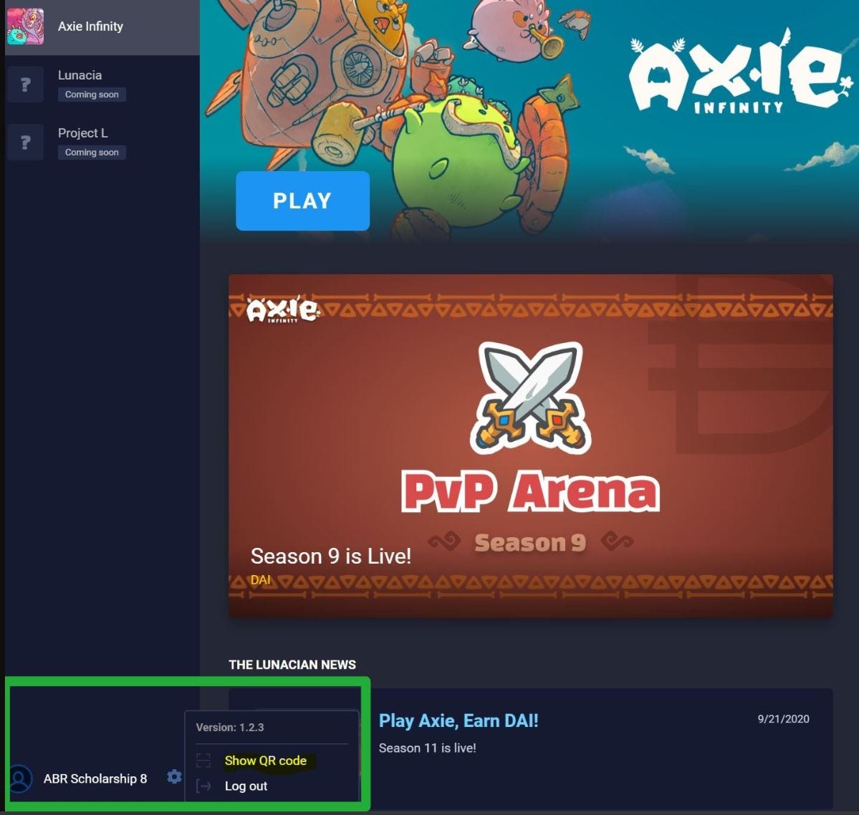Select the Project L game entry
The height and width of the screenshot is (815, 859).
click(x=102, y=143)
